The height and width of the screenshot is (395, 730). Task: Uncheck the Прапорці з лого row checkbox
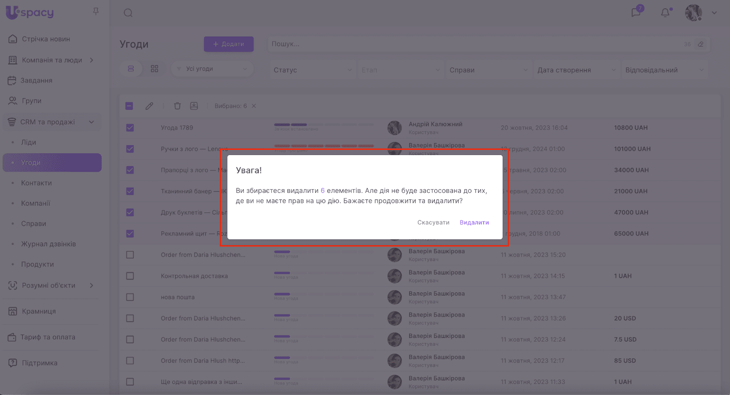coord(130,170)
